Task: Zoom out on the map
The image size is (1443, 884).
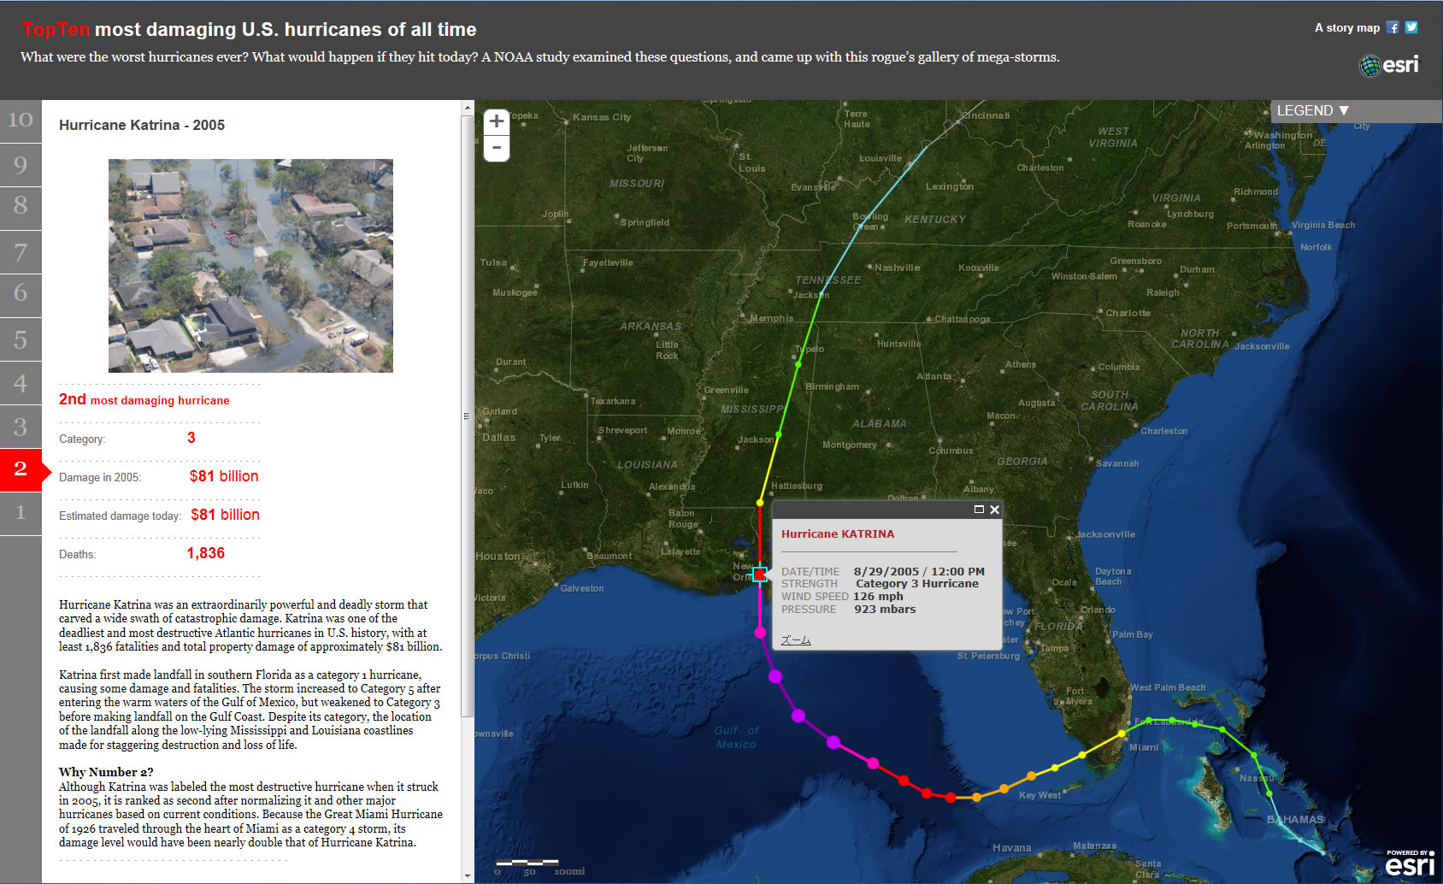Action: [497, 148]
